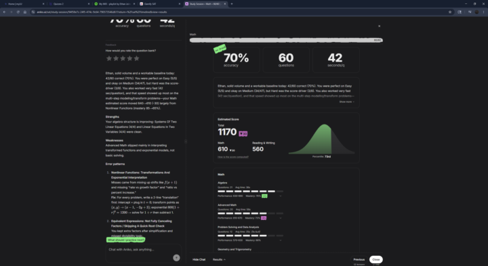The width and height of the screenshot is (488, 266).
Task: Switch to the Quizzes 2 browser tab
Action: tap(69, 4)
